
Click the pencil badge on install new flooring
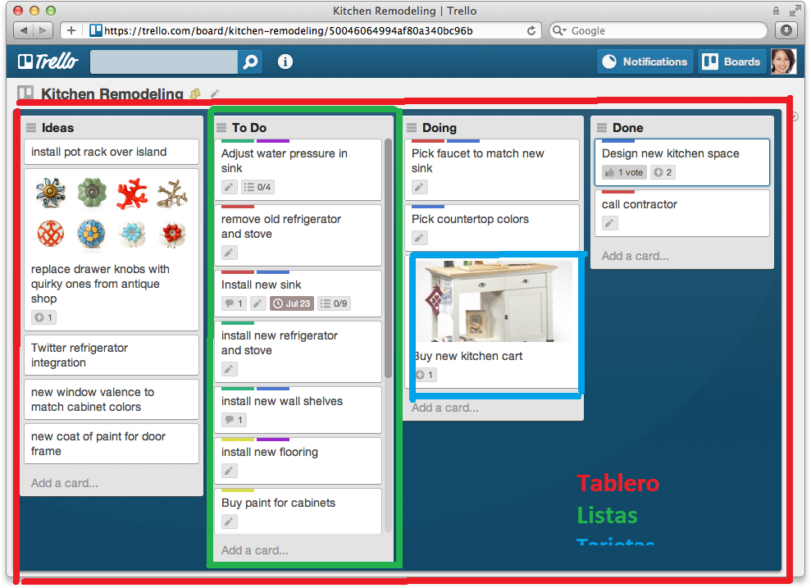click(x=229, y=471)
